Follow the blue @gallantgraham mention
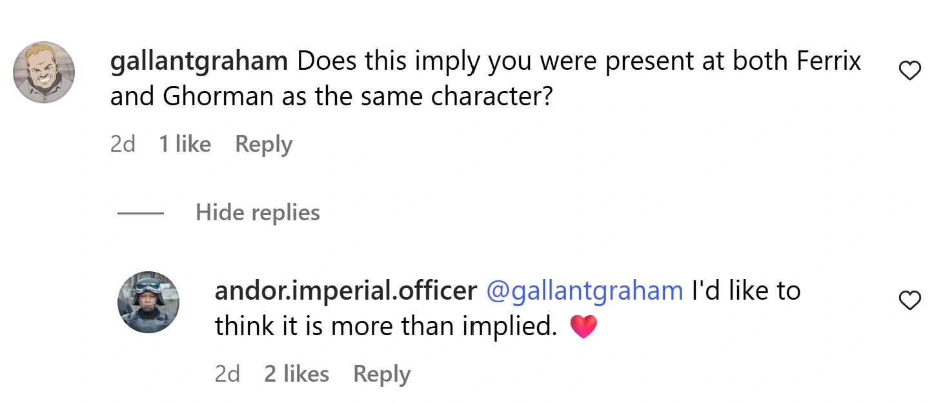 583,291
